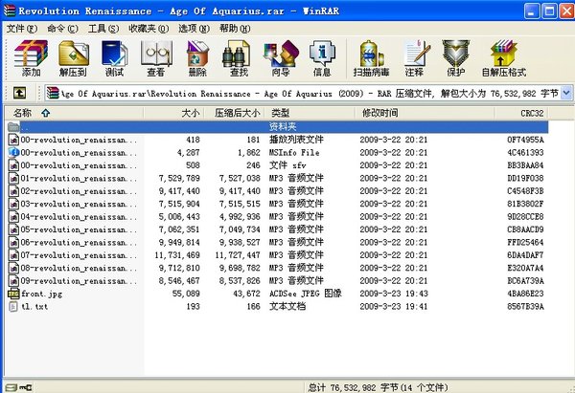The height and width of the screenshot is (393, 575).
Task: Click the ACDSee JPEG 图像 type cell
Action: [305, 294]
